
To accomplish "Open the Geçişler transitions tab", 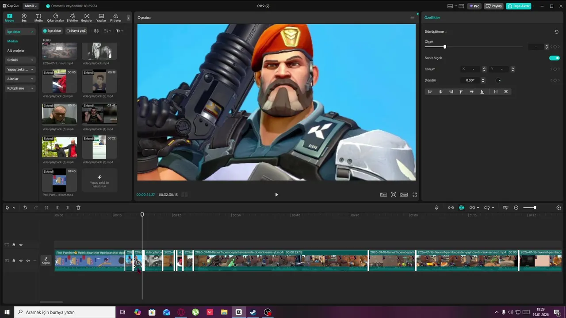I will 87,18.
